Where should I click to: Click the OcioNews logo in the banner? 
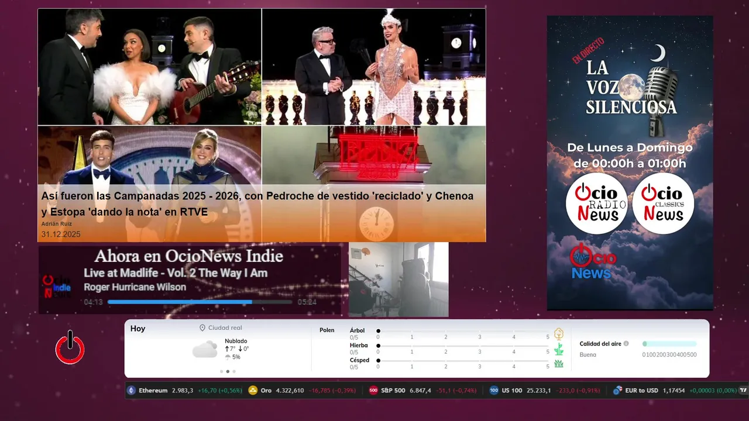(x=592, y=262)
